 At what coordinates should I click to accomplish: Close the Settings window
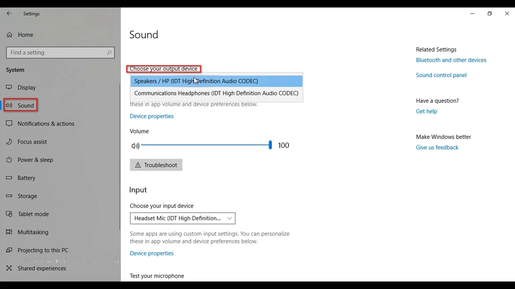click(x=507, y=13)
